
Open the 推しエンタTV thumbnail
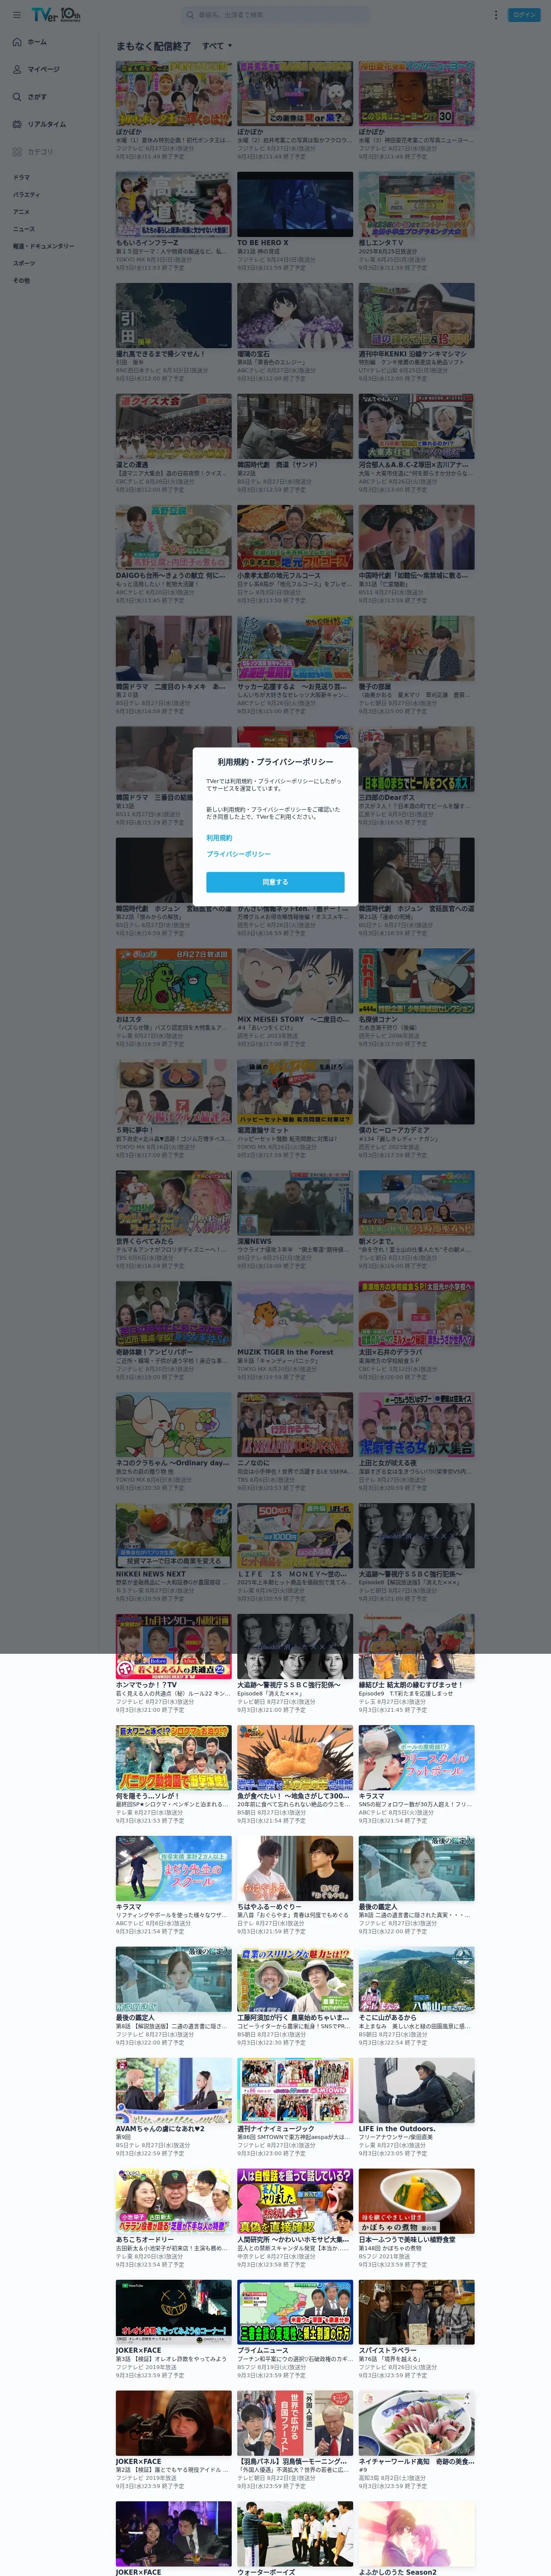(417, 204)
